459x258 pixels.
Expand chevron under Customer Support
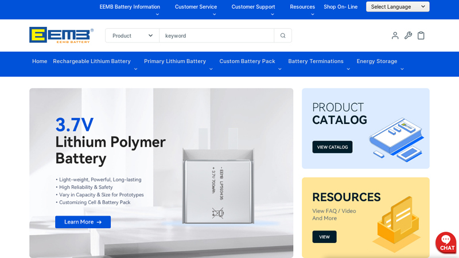pyautogui.click(x=272, y=14)
